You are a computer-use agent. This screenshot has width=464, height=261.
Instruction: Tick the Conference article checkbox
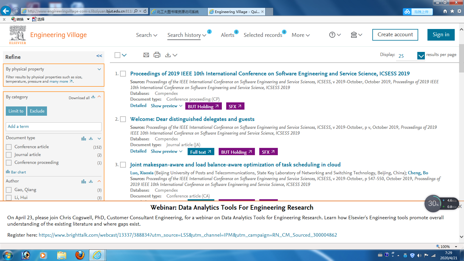[9, 147]
